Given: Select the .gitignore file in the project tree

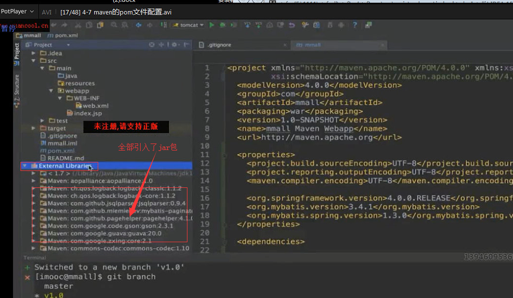Looking at the screenshot, I should click(x=58, y=136).
